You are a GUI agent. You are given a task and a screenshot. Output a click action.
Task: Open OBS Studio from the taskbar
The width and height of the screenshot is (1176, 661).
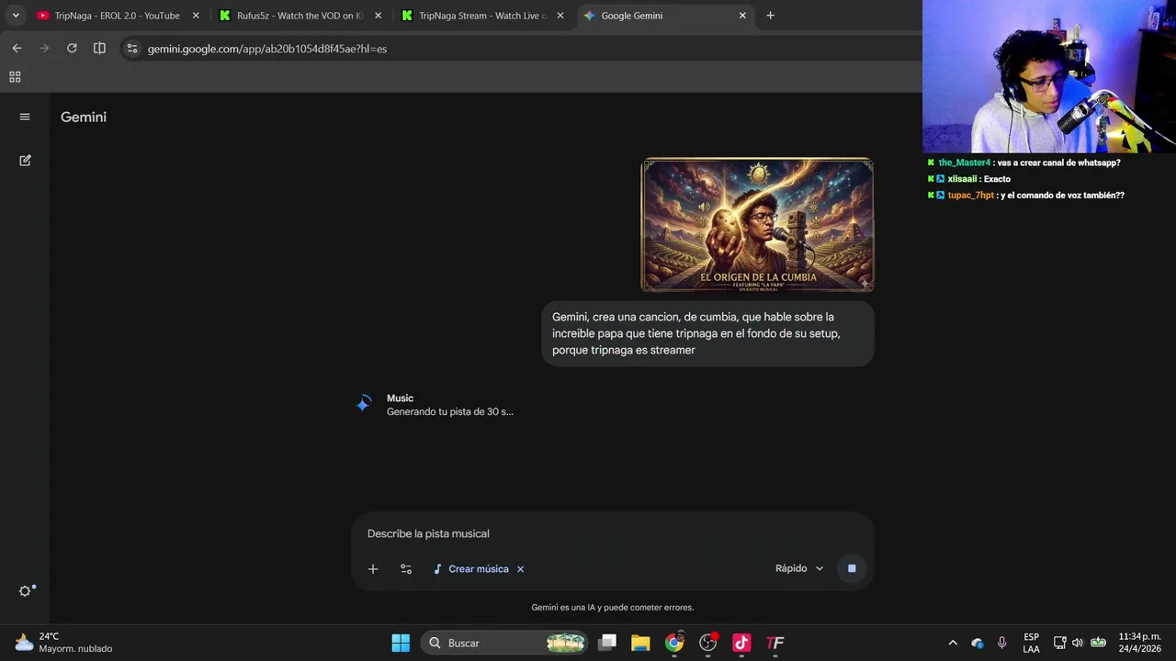(x=708, y=643)
